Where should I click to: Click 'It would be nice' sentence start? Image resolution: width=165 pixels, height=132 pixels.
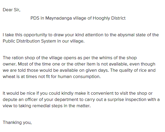(x=19, y=93)
